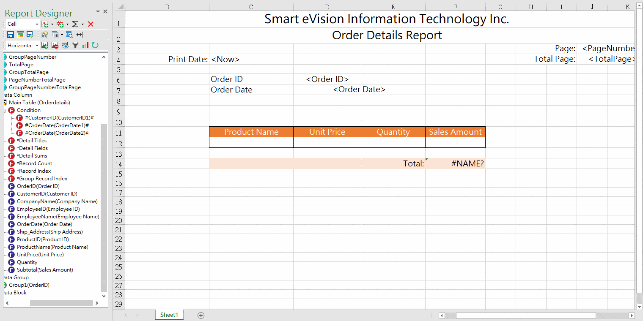Click the hand properties icon
The height and width of the screenshot is (321, 643).
pos(45,35)
